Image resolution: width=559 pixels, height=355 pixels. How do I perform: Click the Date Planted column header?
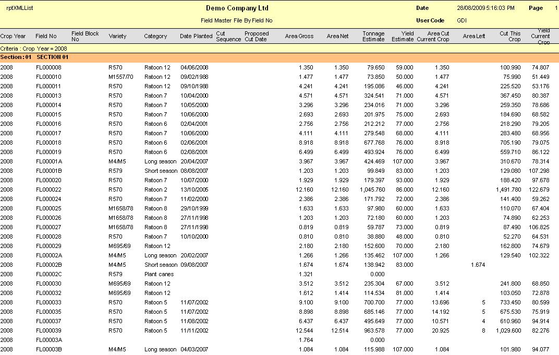[x=196, y=36]
